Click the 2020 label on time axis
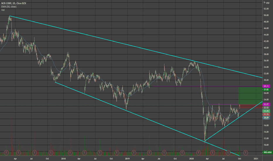 [x=191, y=159]
